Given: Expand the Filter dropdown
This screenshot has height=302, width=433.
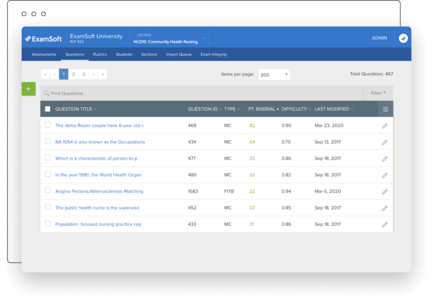Looking at the screenshot, I should [x=378, y=93].
